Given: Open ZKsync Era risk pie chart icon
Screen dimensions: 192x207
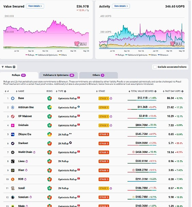Looking at the screenshot, I should (49, 134).
